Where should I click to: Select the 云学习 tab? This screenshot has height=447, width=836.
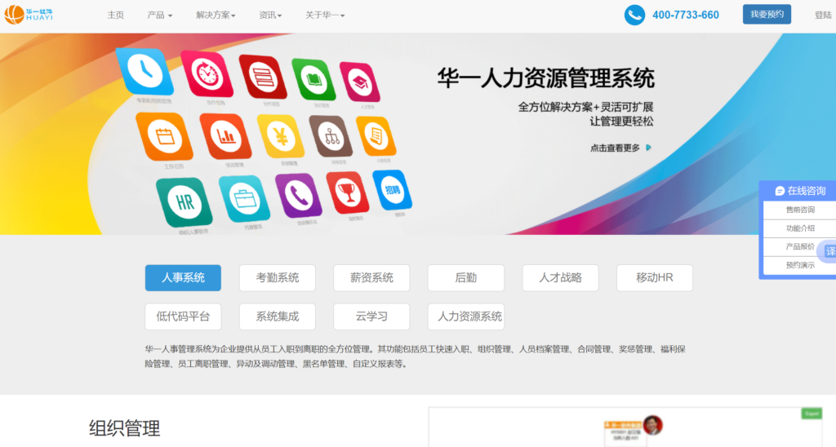pyautogui.click(x=371, y=316)
